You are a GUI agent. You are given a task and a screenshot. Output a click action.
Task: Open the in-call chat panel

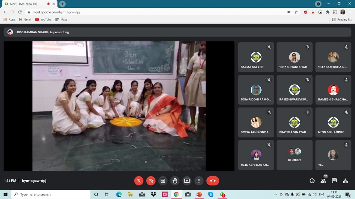334,181
